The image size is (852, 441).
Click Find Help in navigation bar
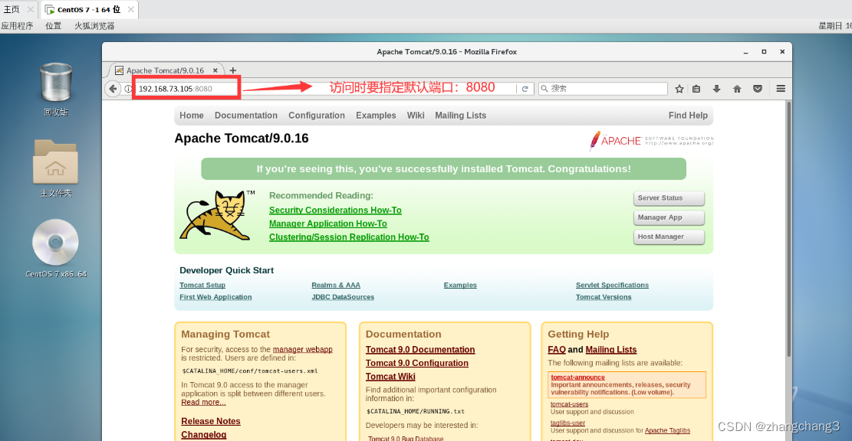point(688,116)
